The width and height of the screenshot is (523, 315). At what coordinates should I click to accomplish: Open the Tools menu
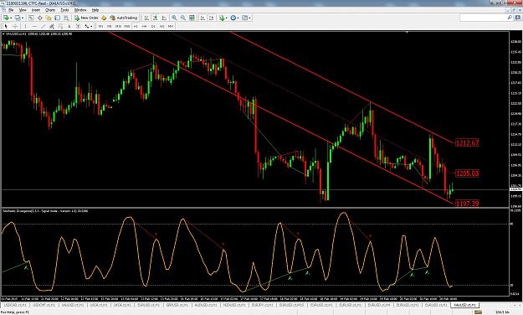click(64, 10)
